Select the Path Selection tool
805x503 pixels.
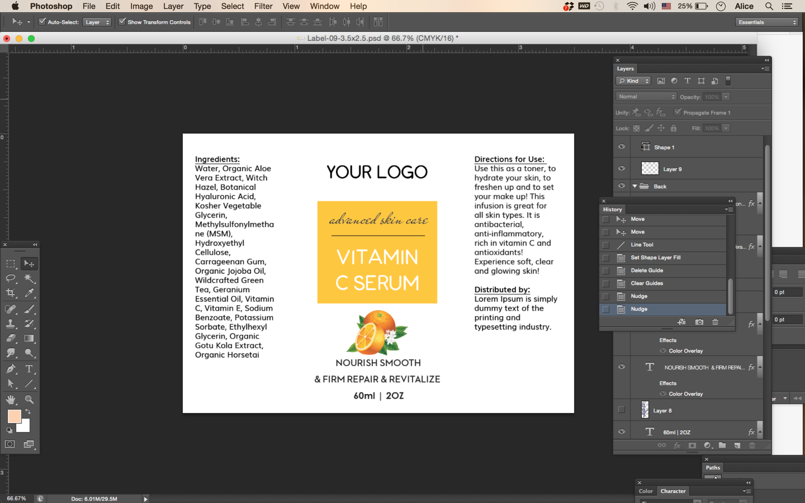pyautogui.click(x=11, y=383)
